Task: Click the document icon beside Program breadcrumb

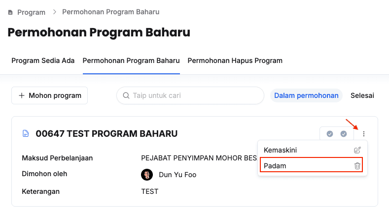Action: [x=11, y=12]
